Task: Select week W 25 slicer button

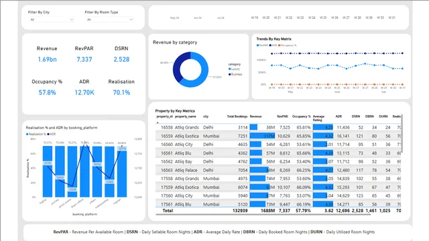Action: coord(323,17)
